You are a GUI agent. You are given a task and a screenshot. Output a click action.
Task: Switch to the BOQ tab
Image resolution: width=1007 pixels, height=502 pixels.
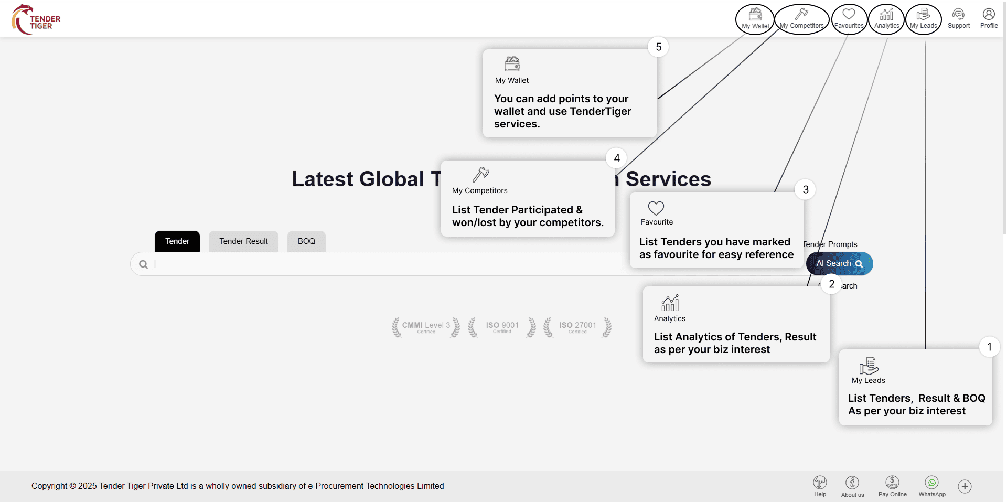pyautogui.click(x=306, y=241)
